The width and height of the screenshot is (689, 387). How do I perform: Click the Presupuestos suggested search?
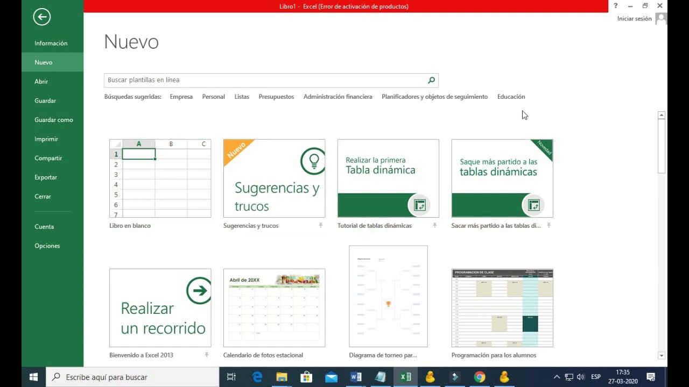[276, 97]
